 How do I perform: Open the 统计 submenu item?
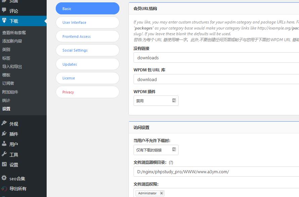[6, 100]
